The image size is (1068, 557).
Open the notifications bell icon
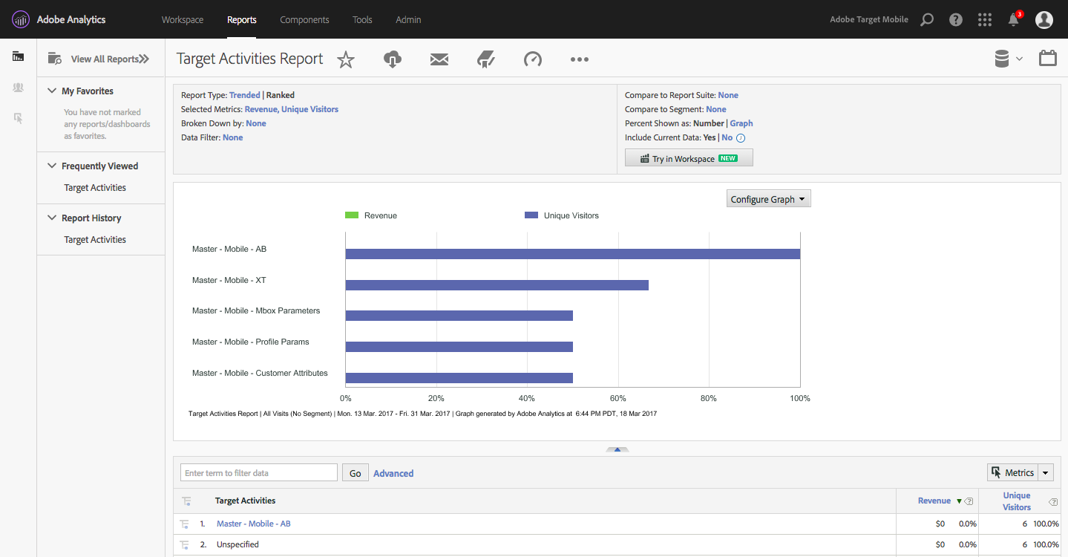point(1014,19)
